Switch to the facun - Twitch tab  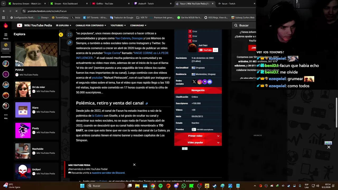[x=236, y=4]
